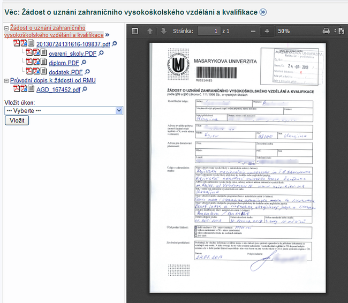The width and height of the screenshot is (348, 303).
Task: Open first PDF icon for diplom.PDF
Action: click(29, 62)
